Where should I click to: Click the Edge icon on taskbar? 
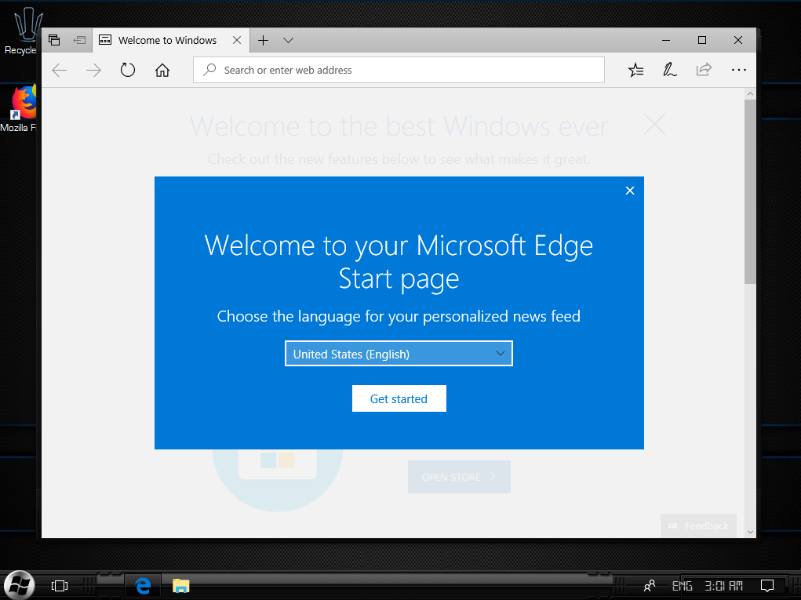click(x=144, y=586)
